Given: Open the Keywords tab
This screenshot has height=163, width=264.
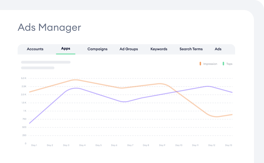Looking at the screenshot, I should (x=159, y=49).
